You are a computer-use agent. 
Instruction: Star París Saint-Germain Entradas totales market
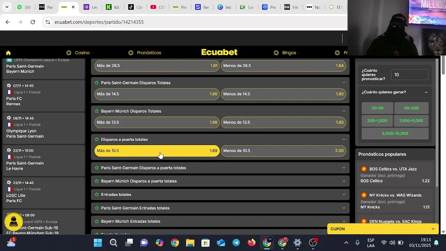tap(97, 208)
